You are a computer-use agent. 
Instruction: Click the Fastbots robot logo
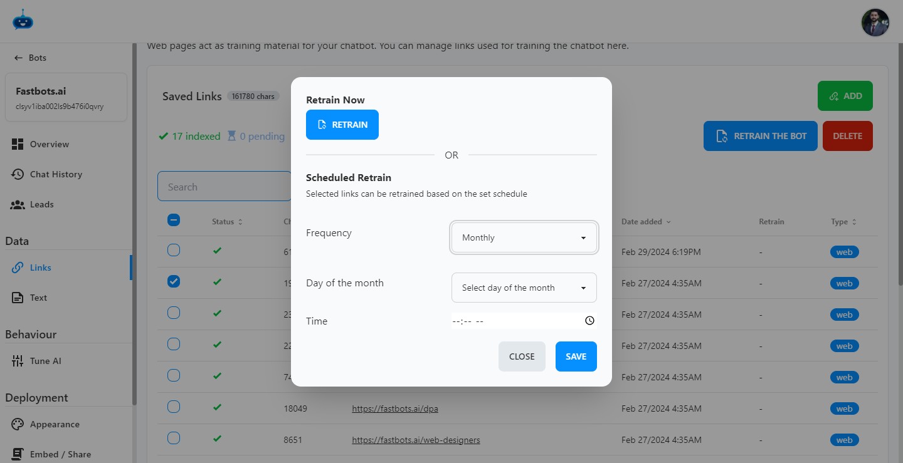tap(23, 20)
